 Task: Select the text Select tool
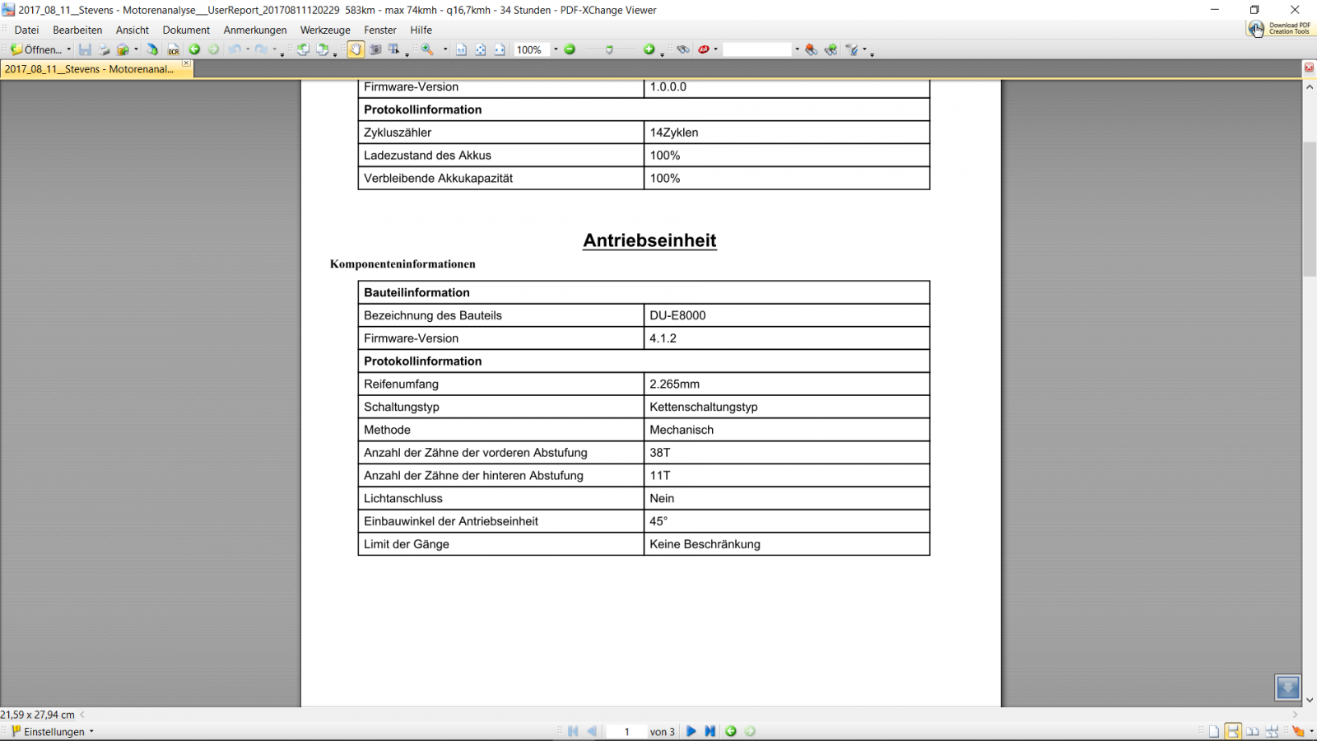394,49
